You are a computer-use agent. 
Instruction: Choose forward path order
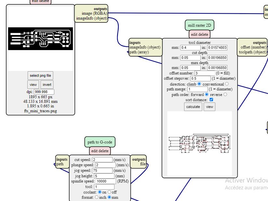coord(207,94)
